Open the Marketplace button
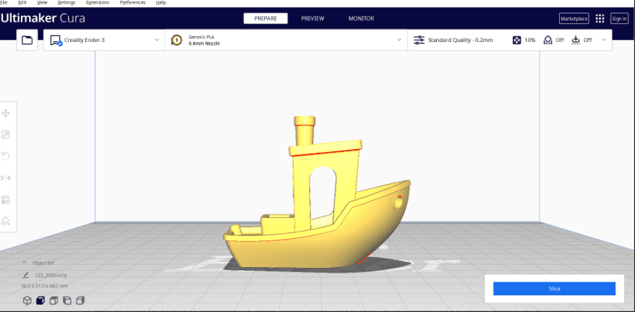 (x=574, y=19)
